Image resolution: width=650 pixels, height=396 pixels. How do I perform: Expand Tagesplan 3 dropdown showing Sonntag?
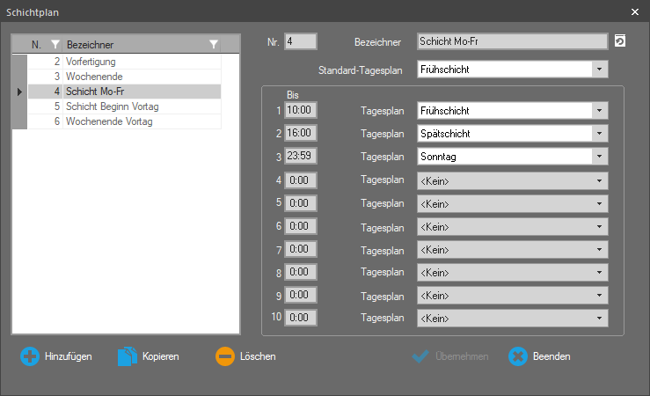[x=599, y=157]
